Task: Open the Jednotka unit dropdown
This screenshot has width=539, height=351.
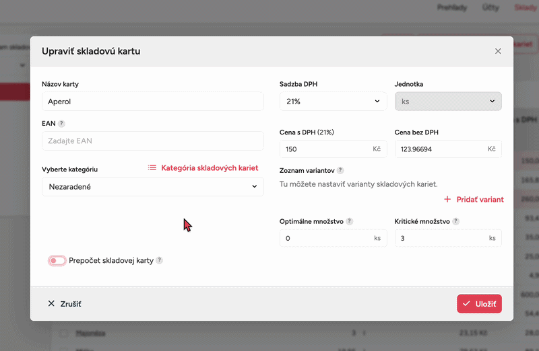Action: 447,102
